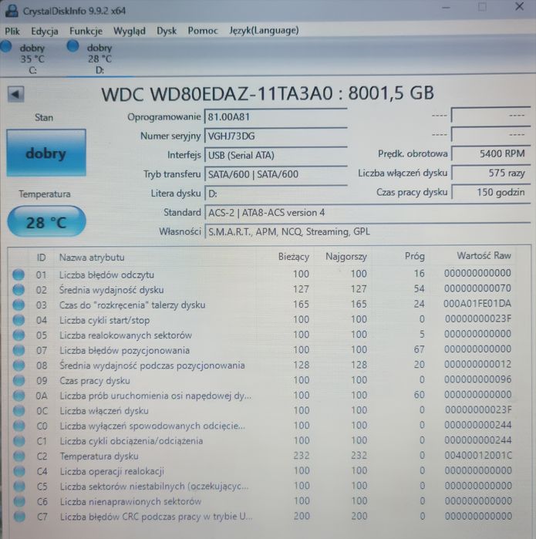Open the Pomoc menu
Screen dimensions: 536x539
click(x=203, y=31)
